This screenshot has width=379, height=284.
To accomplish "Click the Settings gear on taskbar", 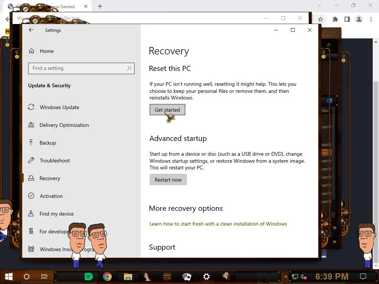I will coord(206,277).
